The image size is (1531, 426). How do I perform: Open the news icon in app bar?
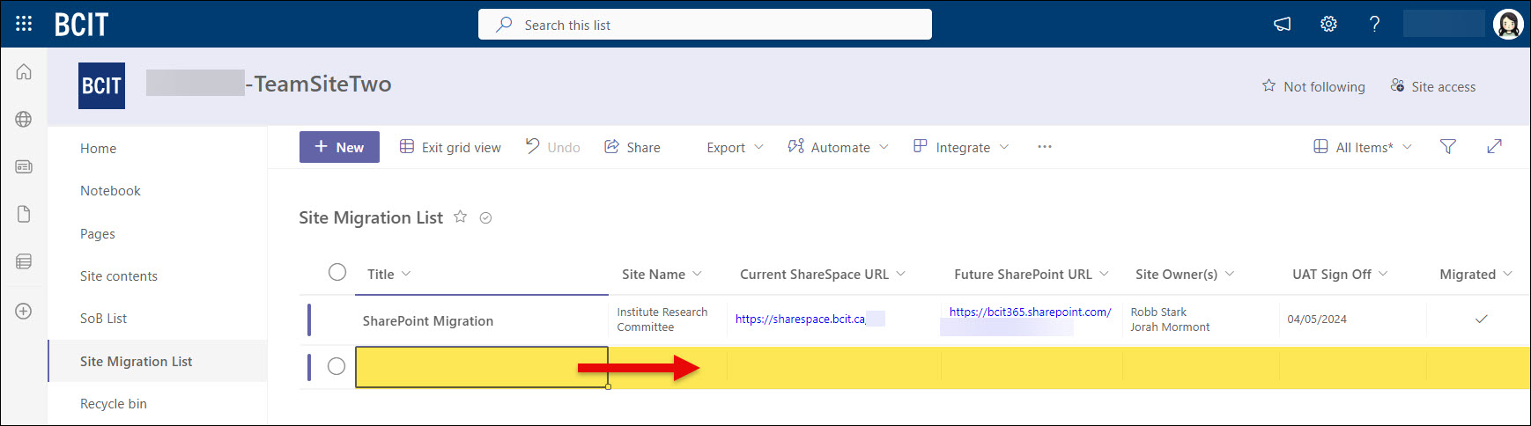(24, 166)
